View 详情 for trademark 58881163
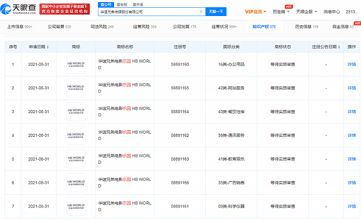The width and height of the screenshot is (361, 220). 351,158
